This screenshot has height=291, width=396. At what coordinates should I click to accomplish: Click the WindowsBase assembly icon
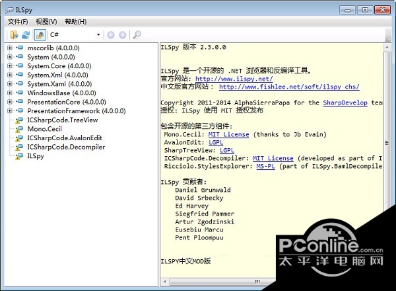19,93
